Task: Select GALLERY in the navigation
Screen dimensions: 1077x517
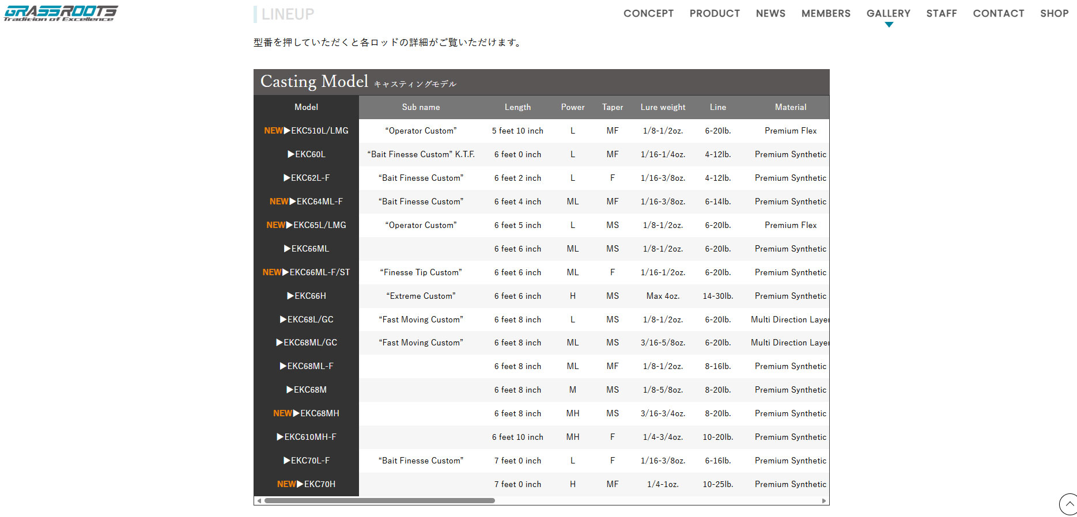Action: 888,13
